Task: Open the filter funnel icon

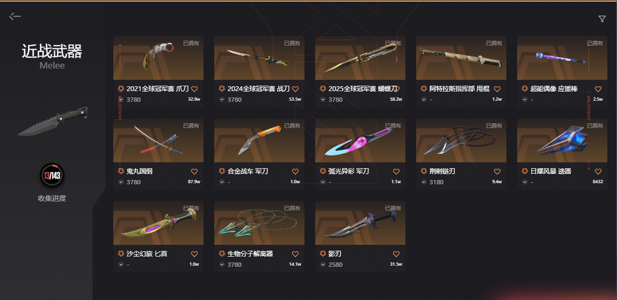Action: click(x=602, y=19)
